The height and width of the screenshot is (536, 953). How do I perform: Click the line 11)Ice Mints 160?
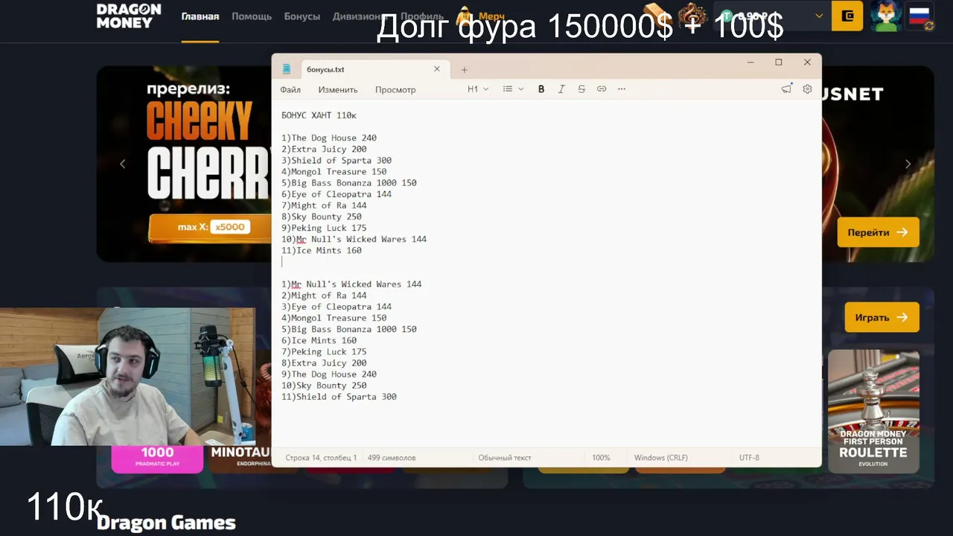pos(322,250)
